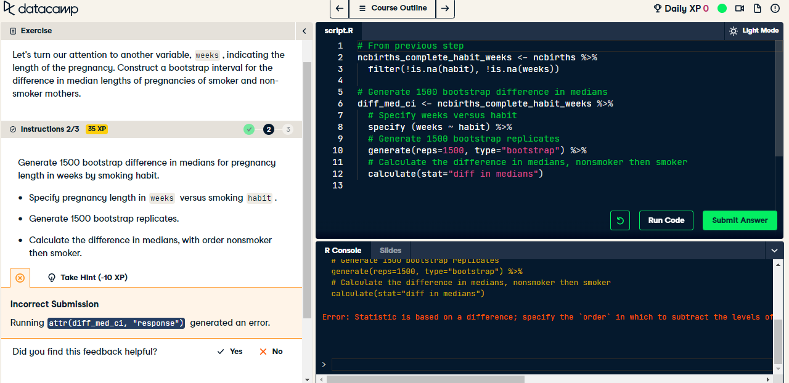Select the error feedback tab icon
789x383 pixels.
click(x=20, y=278)
